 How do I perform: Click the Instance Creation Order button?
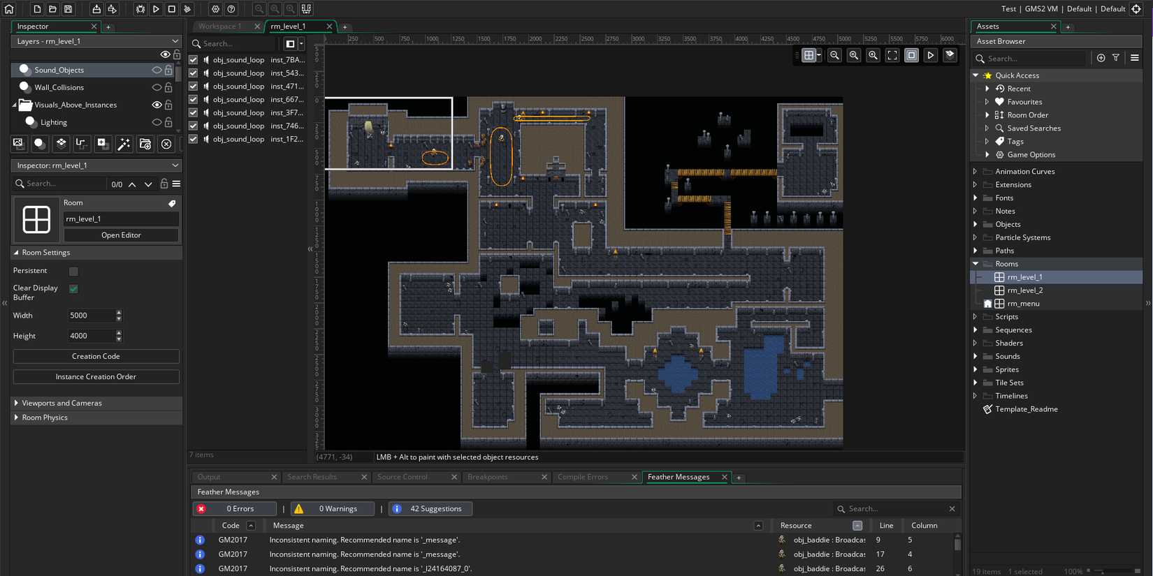click(x=96, y=376)
